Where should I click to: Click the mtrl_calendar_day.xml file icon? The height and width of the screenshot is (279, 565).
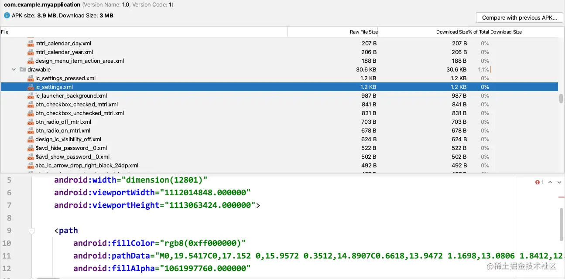[x=31, y=43]
